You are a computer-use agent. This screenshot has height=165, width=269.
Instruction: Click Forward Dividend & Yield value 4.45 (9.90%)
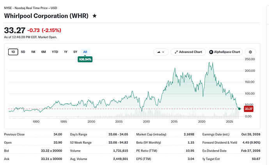[251, 143]
